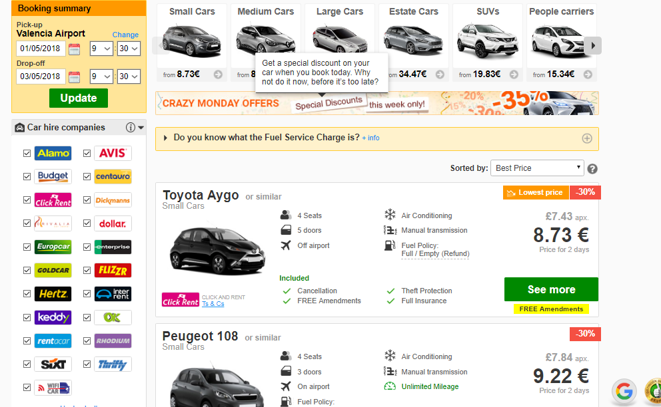This screenshot has height=407, width=661.
Task: Uncheck the AVIS checkbox
Action: 87,153
